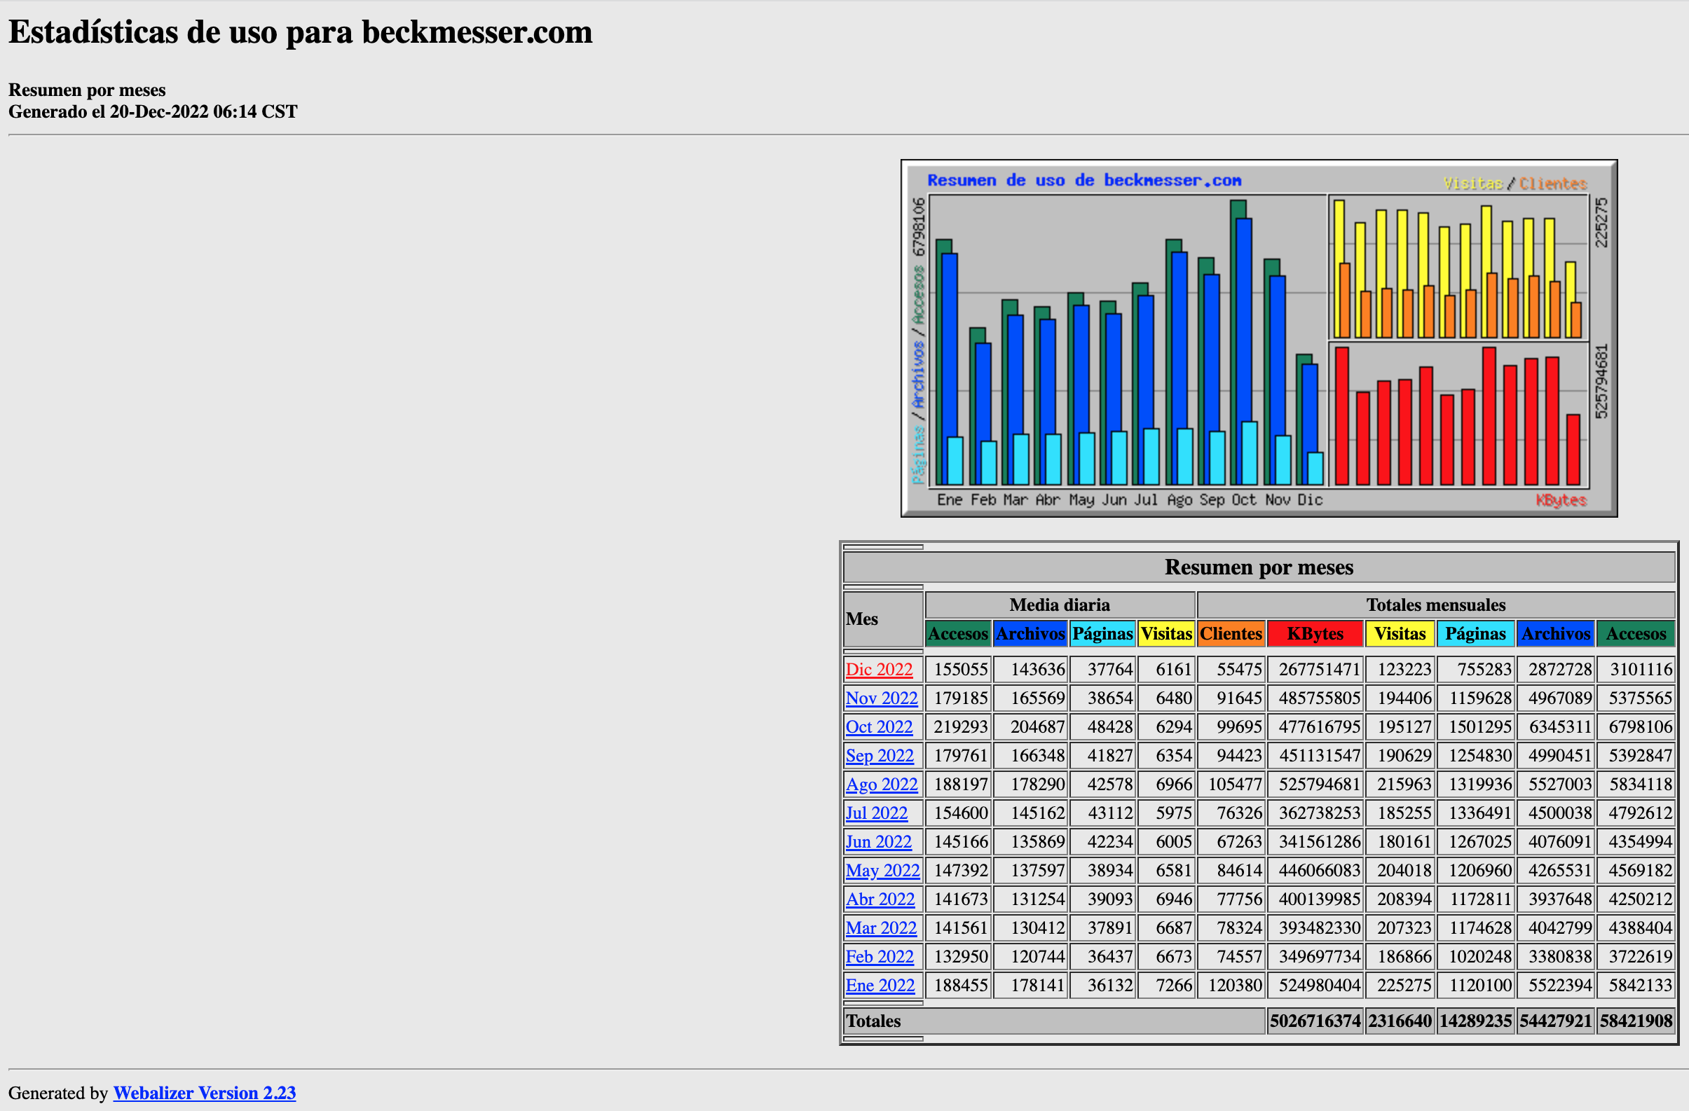Open the Feb 2022 monthly details
The height and width of the screenshot is (1111, 1689).
tap(879, 956)
